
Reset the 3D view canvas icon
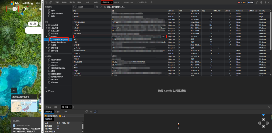point(86,111)
